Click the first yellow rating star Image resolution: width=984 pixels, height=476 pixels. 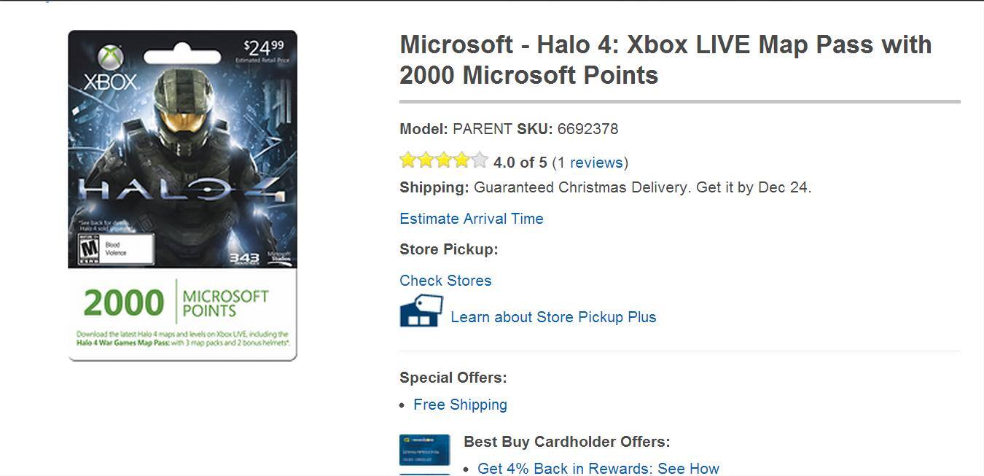point(408,160)
